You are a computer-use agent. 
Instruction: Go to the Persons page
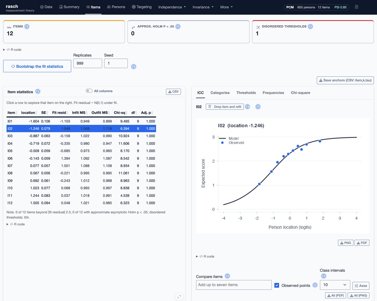click(x=116, y=7)
